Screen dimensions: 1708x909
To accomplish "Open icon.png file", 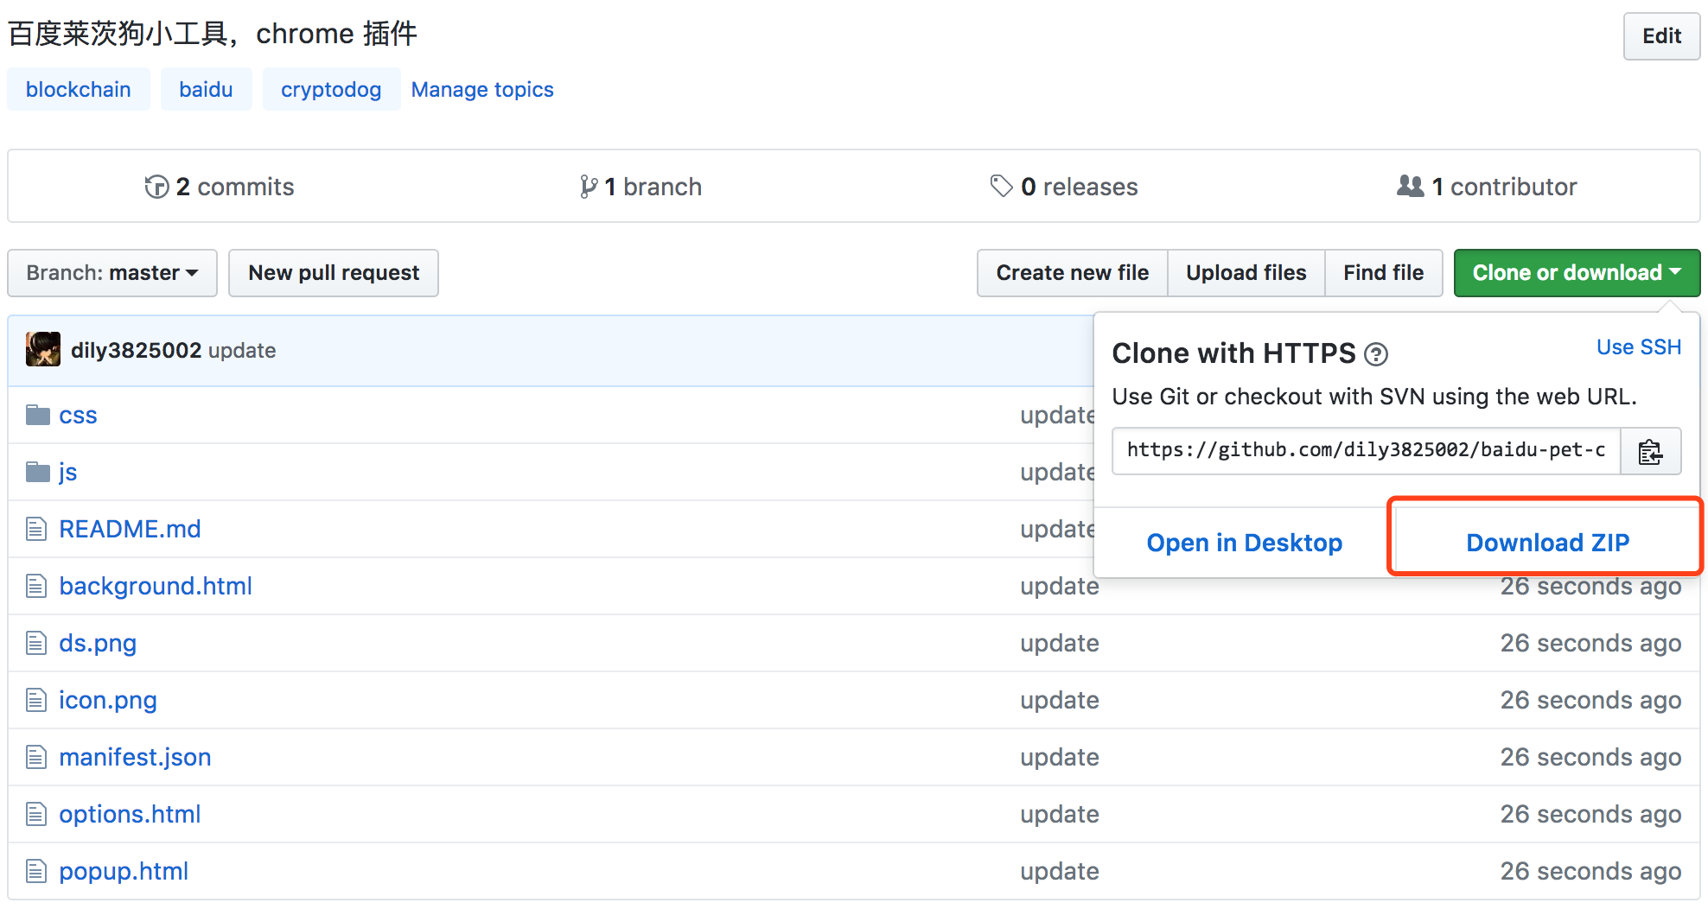I will [108, 701].
